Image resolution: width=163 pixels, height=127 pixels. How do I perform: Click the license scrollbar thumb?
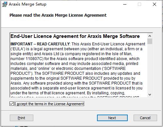(150, 41)
